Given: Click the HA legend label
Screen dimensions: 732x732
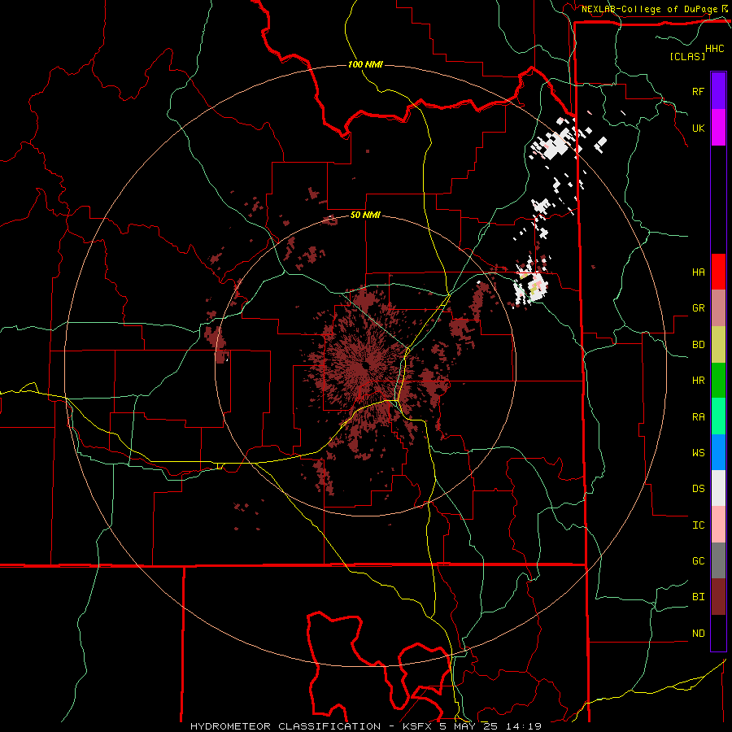Looking at the screenshot, I should pyautogui.click(x=699, y=272).
